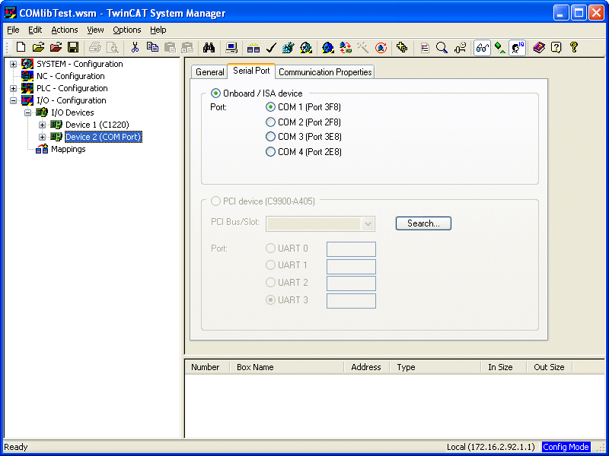Click the red circular Toggle Free Run icon
This screenshot has width=609, height=456.
pyautogui.click(x=381, y=48)
